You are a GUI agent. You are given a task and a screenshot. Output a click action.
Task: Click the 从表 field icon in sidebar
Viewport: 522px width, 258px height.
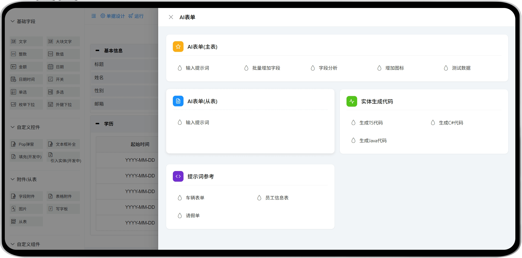pos(13,222)
